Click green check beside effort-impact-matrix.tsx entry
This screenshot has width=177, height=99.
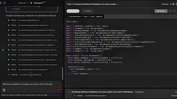(9, 50)
